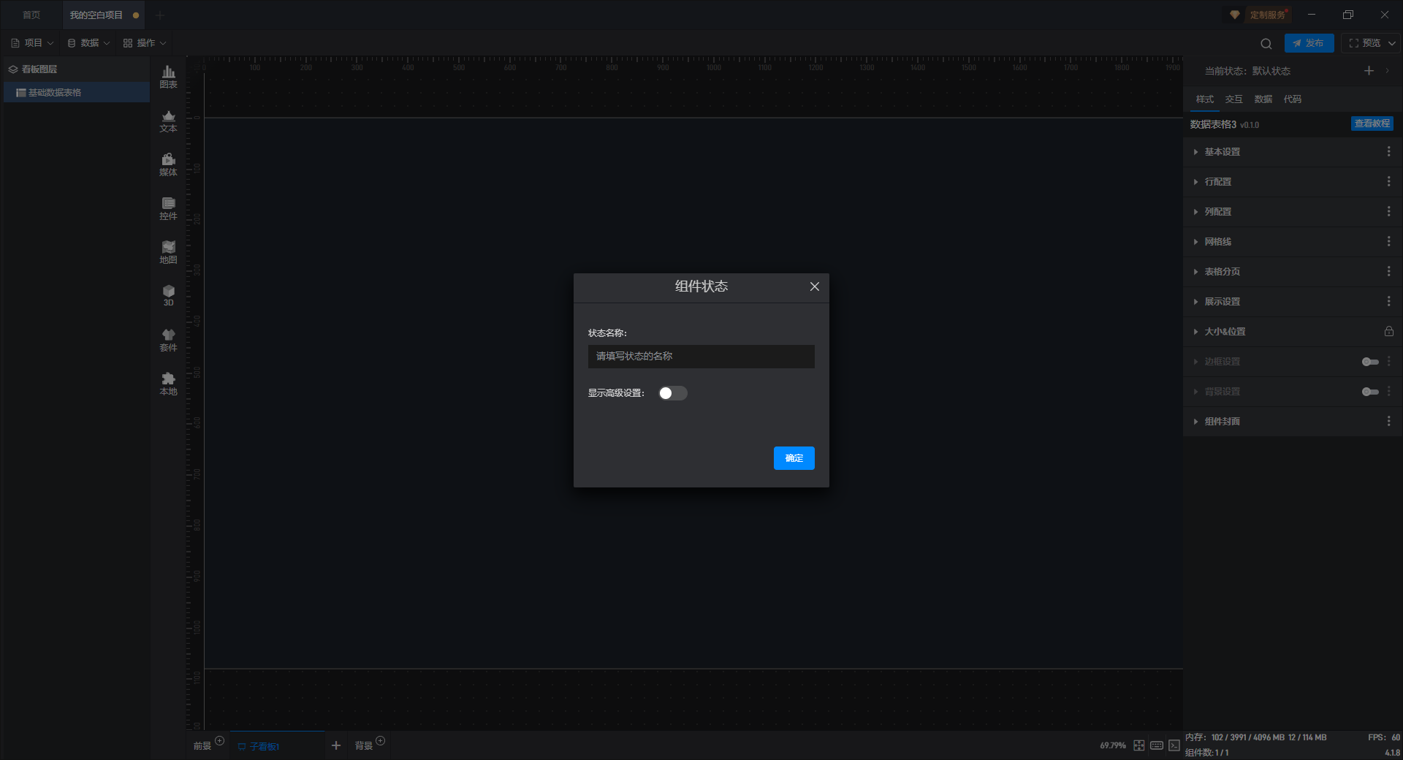This screenshot has height=760, width=1403.
Task: Click the fit-to-screen icon beside zoom percentage
Action: pyautogui.click(x=1139, y=745)
